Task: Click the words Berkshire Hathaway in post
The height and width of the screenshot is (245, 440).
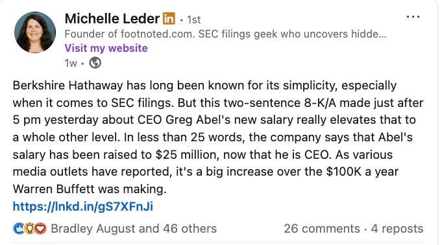Action: point(67,86)
